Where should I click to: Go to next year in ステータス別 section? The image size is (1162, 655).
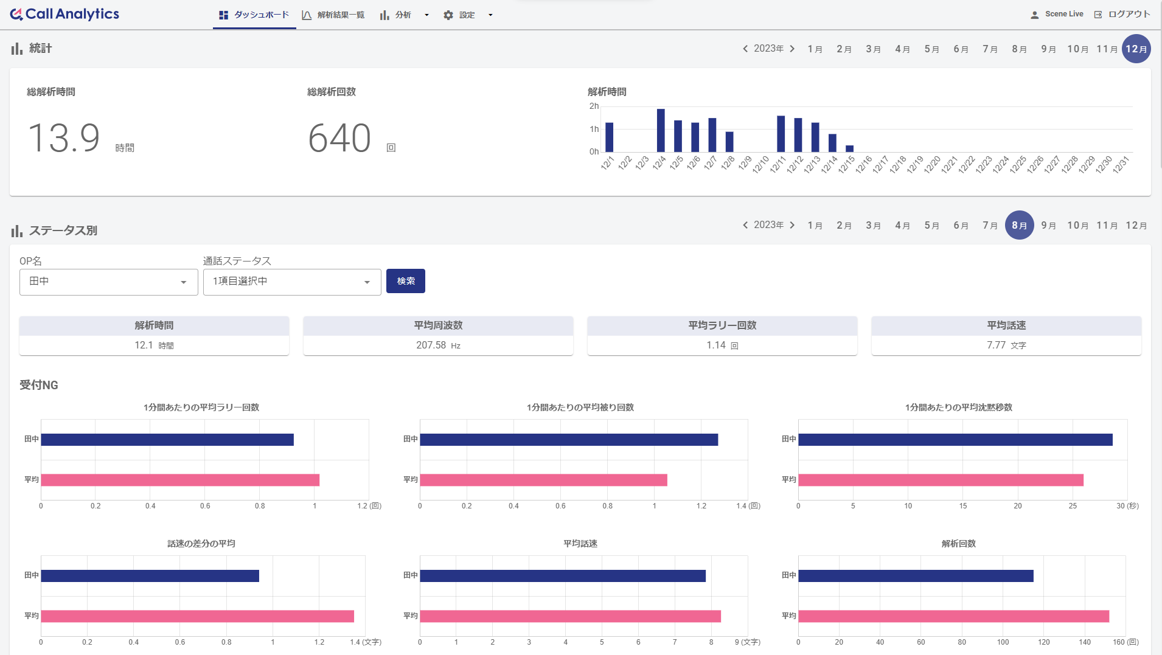(792, 225)
